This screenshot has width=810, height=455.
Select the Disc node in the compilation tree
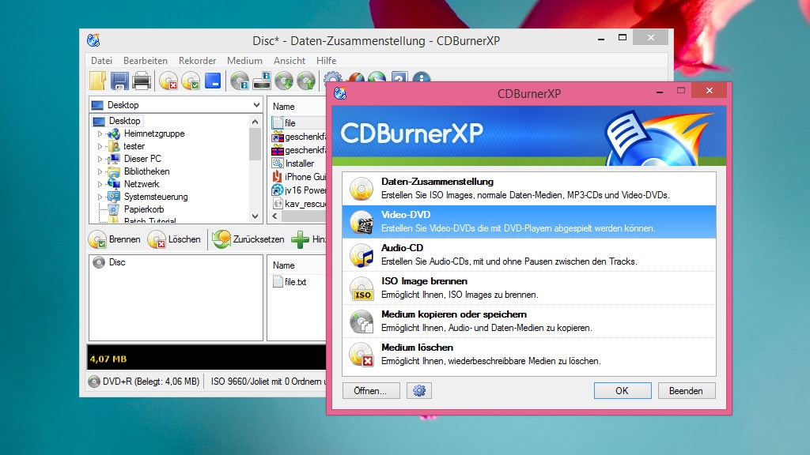[x=117, y=262]
